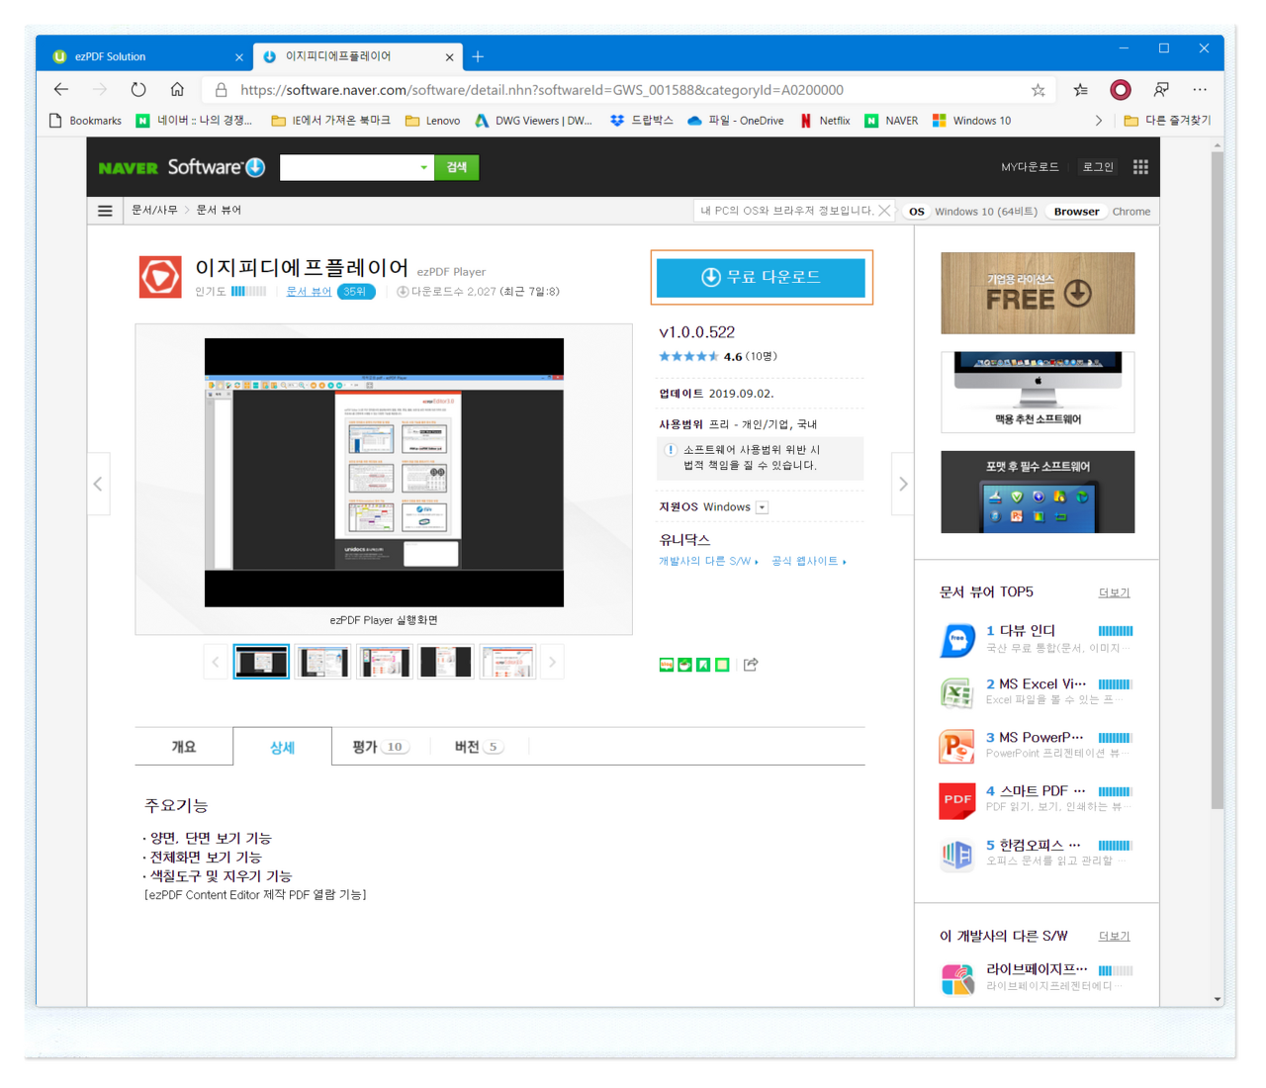Go back with browser back arrow
This screenshot has width=1266, height=1088.
(61, 90)
